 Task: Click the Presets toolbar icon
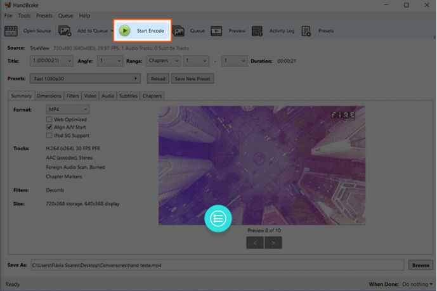coord(306,30)
